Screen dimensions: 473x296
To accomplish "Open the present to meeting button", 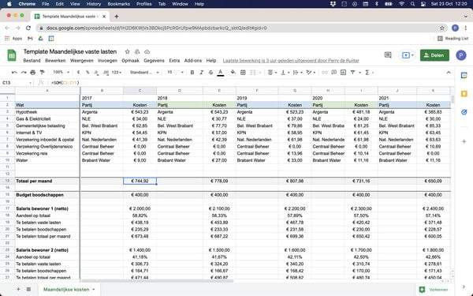I will point(408,55).
